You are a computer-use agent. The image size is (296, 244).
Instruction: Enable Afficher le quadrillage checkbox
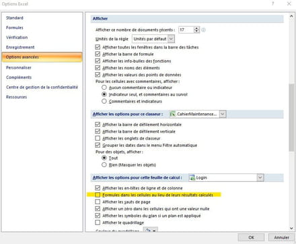pyautogui.click(x=98, y=222)
